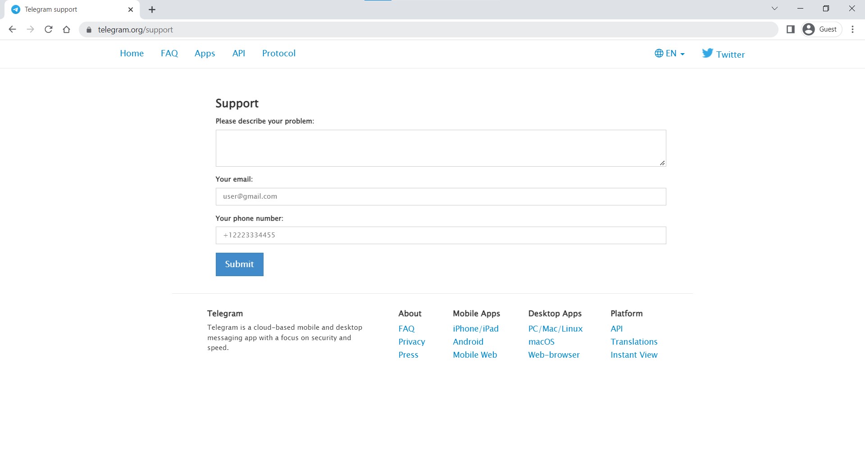Viewport: 865px width, 464px height.
Task: Open the Translations footer link
Action: pyautogui.click(x=634, y=342)
